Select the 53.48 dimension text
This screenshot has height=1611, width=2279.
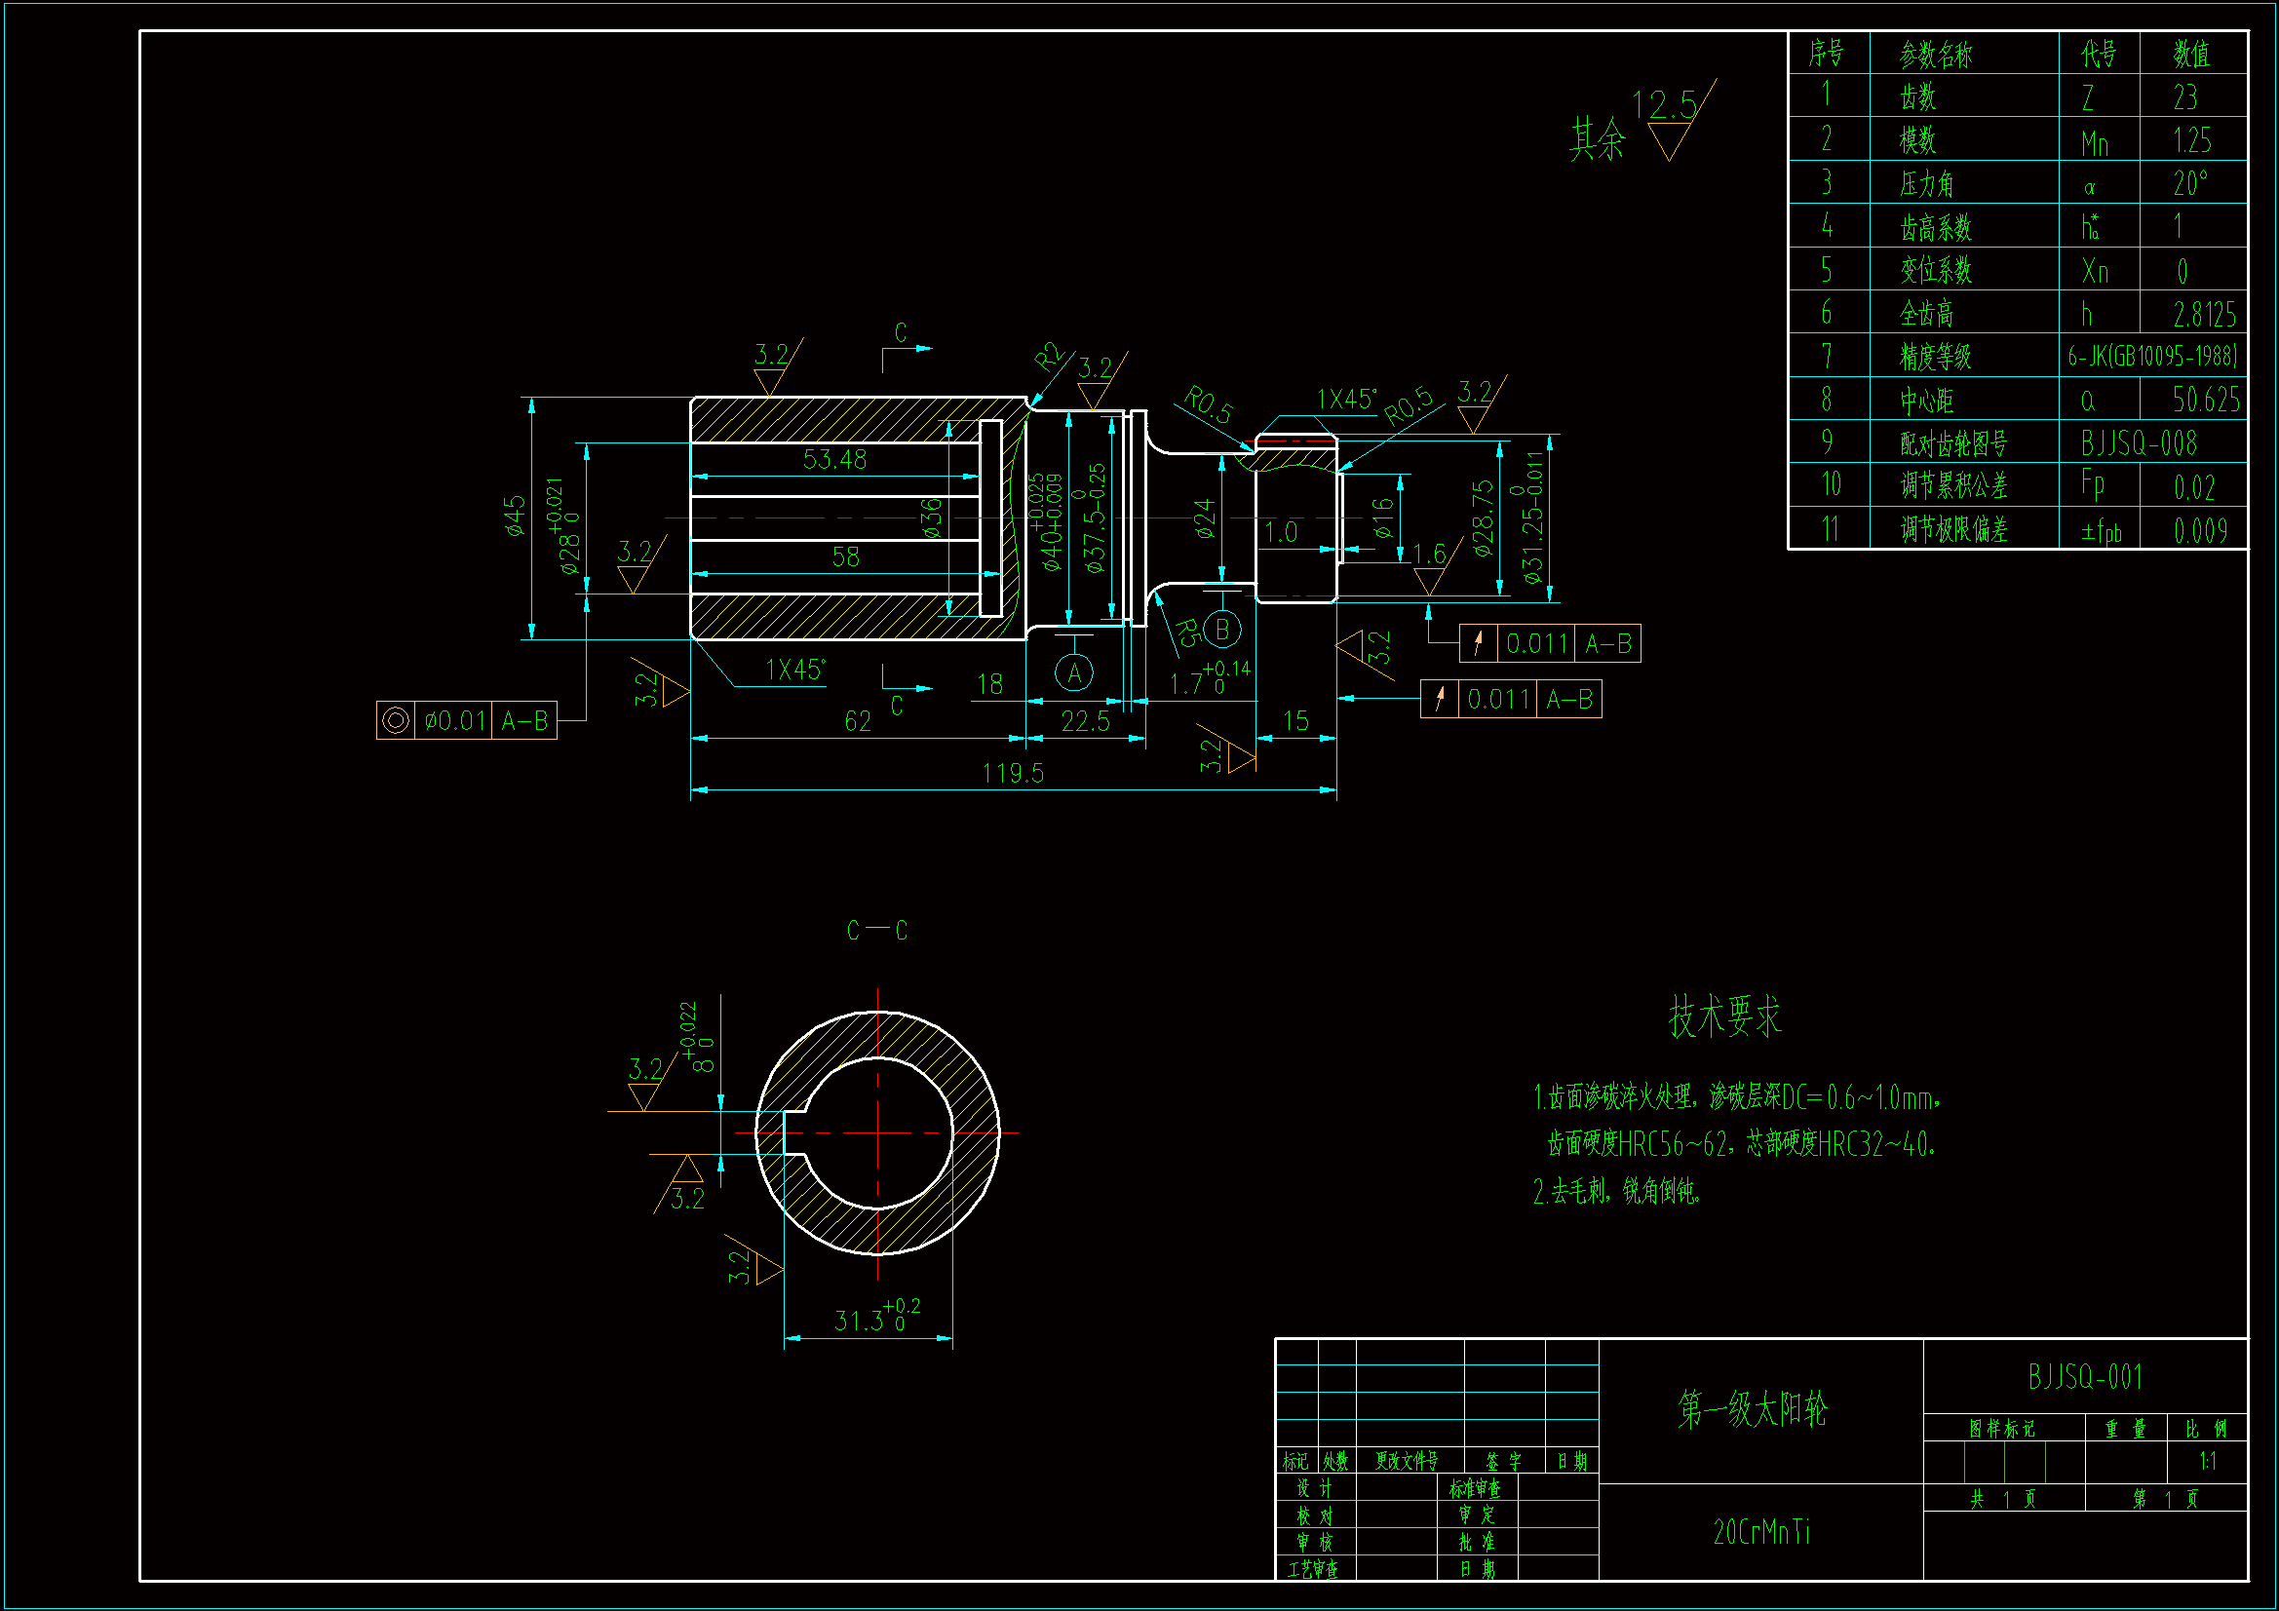click(833, 460)
